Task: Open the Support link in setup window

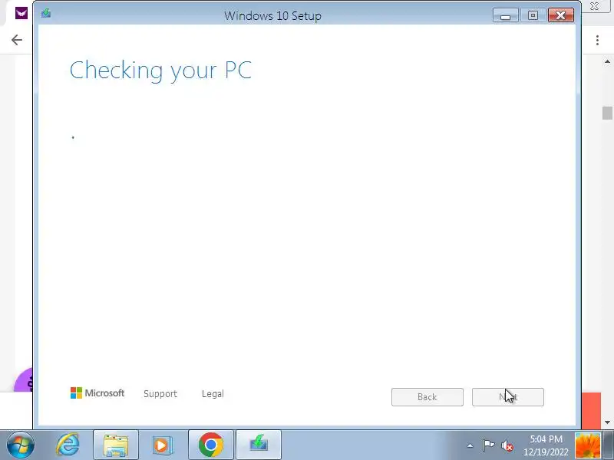Action: click(x=160, y=394)
